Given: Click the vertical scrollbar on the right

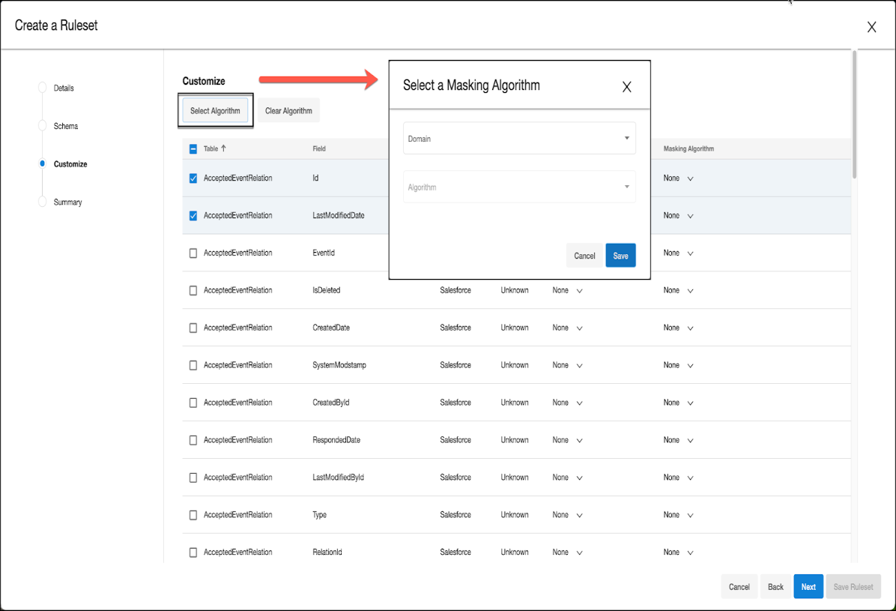Looking at the screenshot, I should point(854,112).
